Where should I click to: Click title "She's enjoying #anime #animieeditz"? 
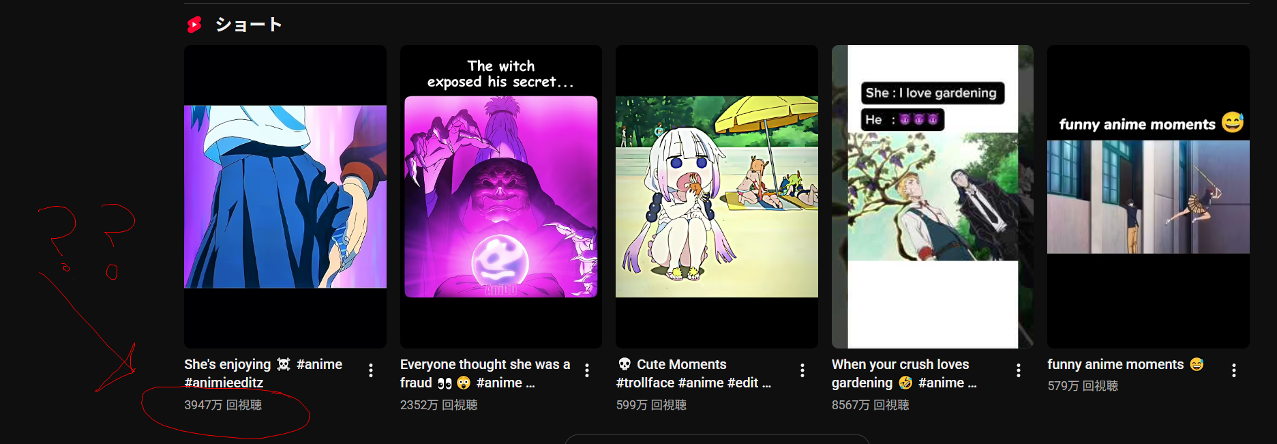tap(263, 374)
